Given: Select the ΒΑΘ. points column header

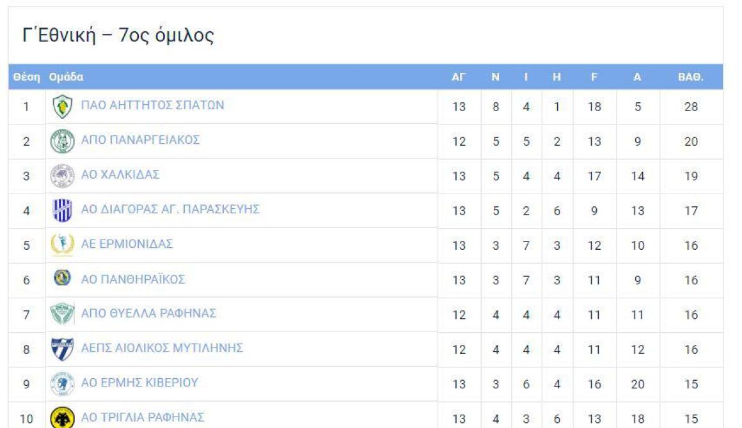Looking at the screenshot, I should coord(690,77).
